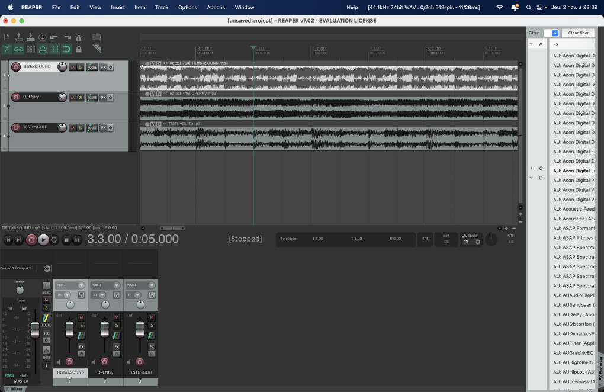Collapse the D folder in FX browser
This screenshot has width=604, height=392.
531,178
